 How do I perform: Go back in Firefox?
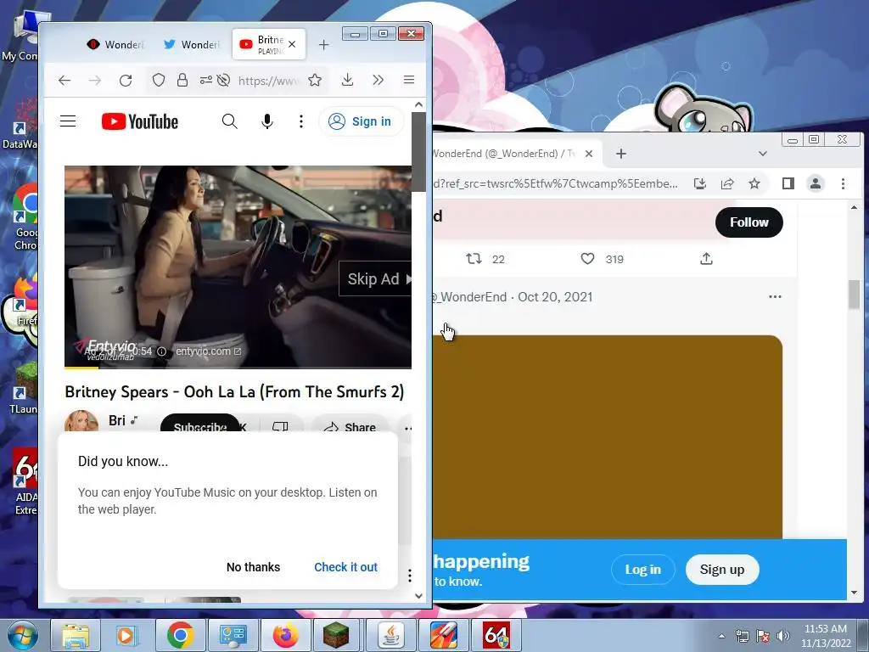tap(64, 81)
